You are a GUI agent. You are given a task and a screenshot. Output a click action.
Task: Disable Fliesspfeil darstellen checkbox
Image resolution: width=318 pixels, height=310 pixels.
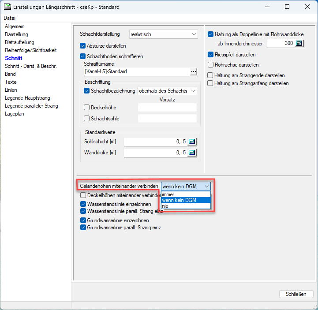click(211, 55)
